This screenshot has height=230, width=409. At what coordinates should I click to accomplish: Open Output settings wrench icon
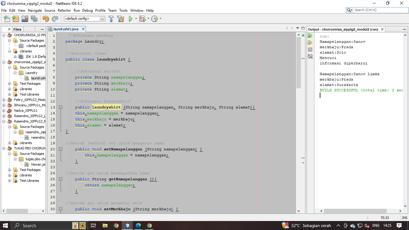(x=310, y=56)
